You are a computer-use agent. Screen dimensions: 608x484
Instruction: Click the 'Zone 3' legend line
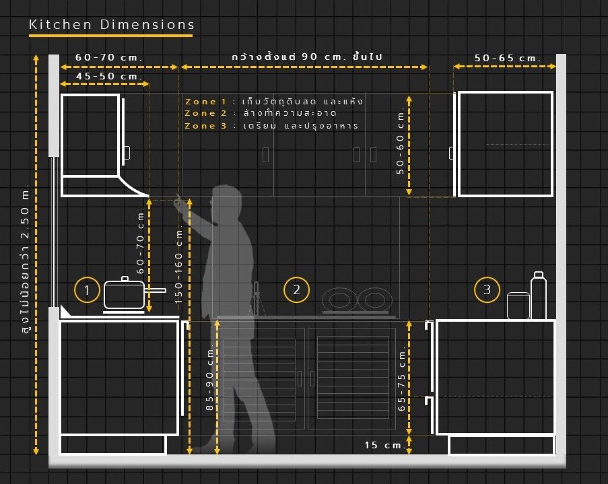point(271,126)
